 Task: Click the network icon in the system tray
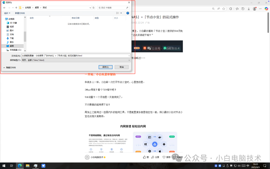(235, 166)
